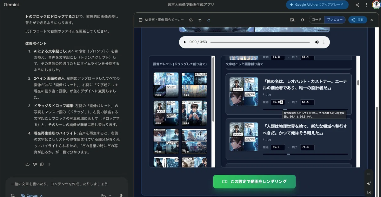Image resolution: width=381 pixels, height=197 pixels.
Task: Select the 3.jpg palette thumbnail
Action: coord(194,85)
